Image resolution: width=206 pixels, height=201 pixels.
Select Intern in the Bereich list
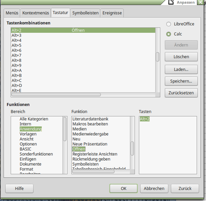[x=25, y=124]
